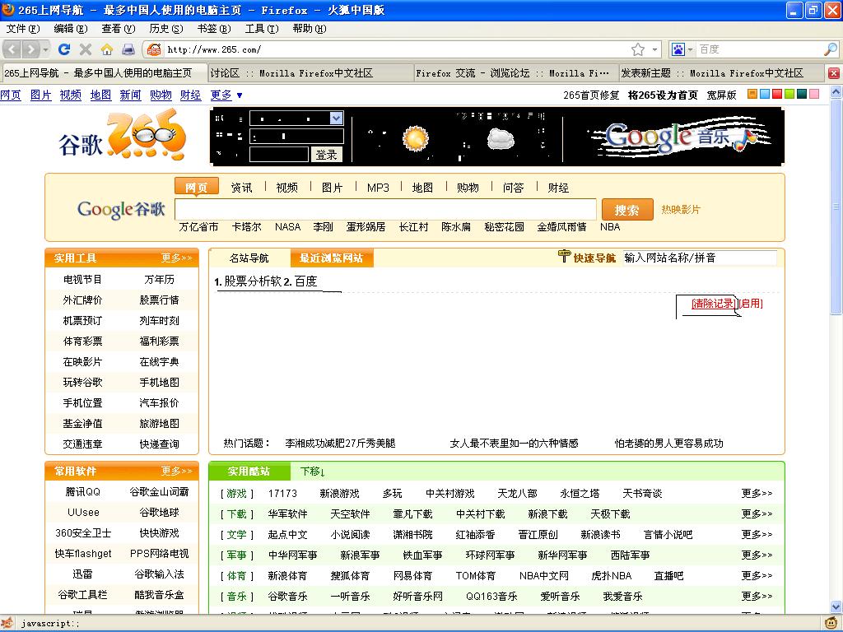This screenshot has height=632, width=843.
Task: Select the 名站导航 tab
Action: tap(249, 258)
